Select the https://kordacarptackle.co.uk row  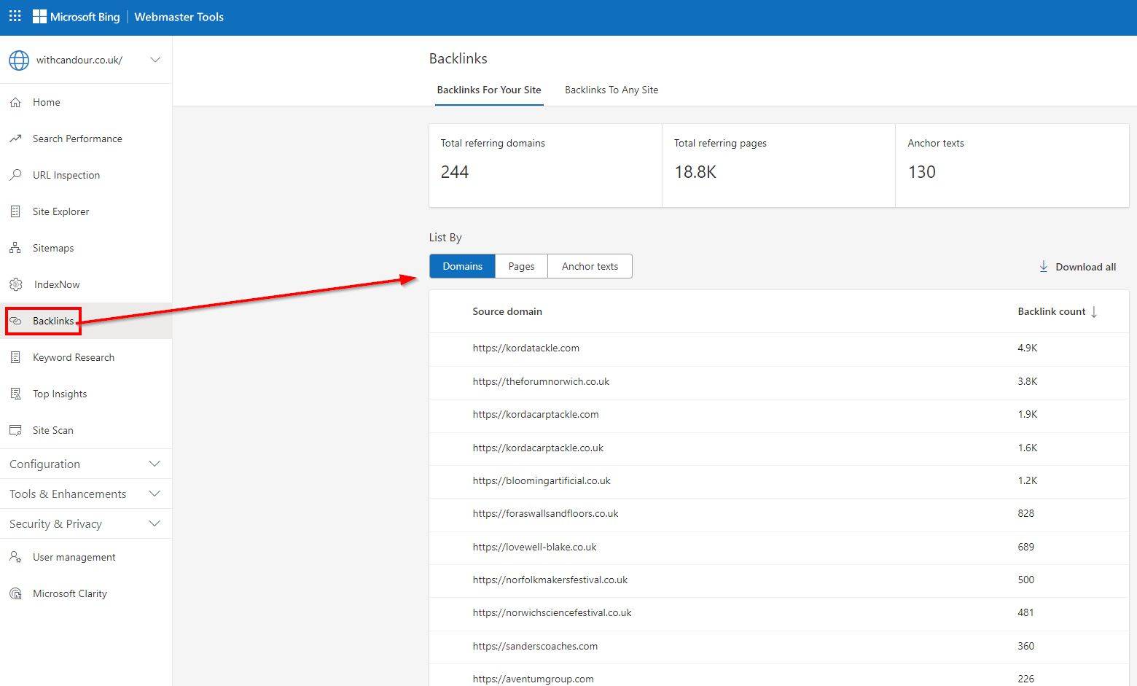(x=779, y=448)
